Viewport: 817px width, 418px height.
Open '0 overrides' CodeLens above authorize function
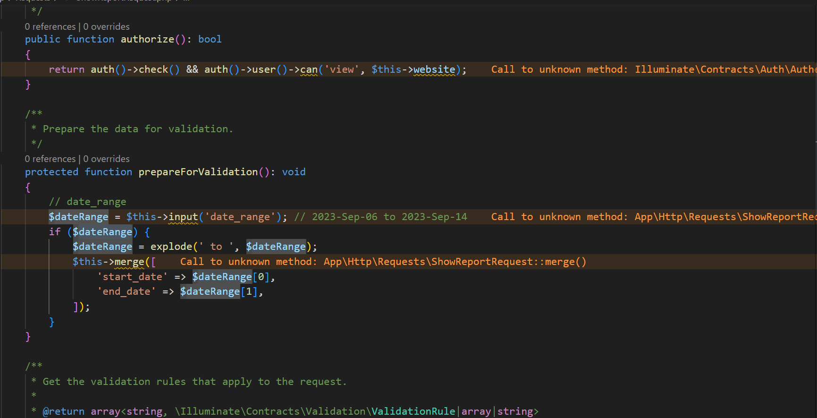[106, 26]
